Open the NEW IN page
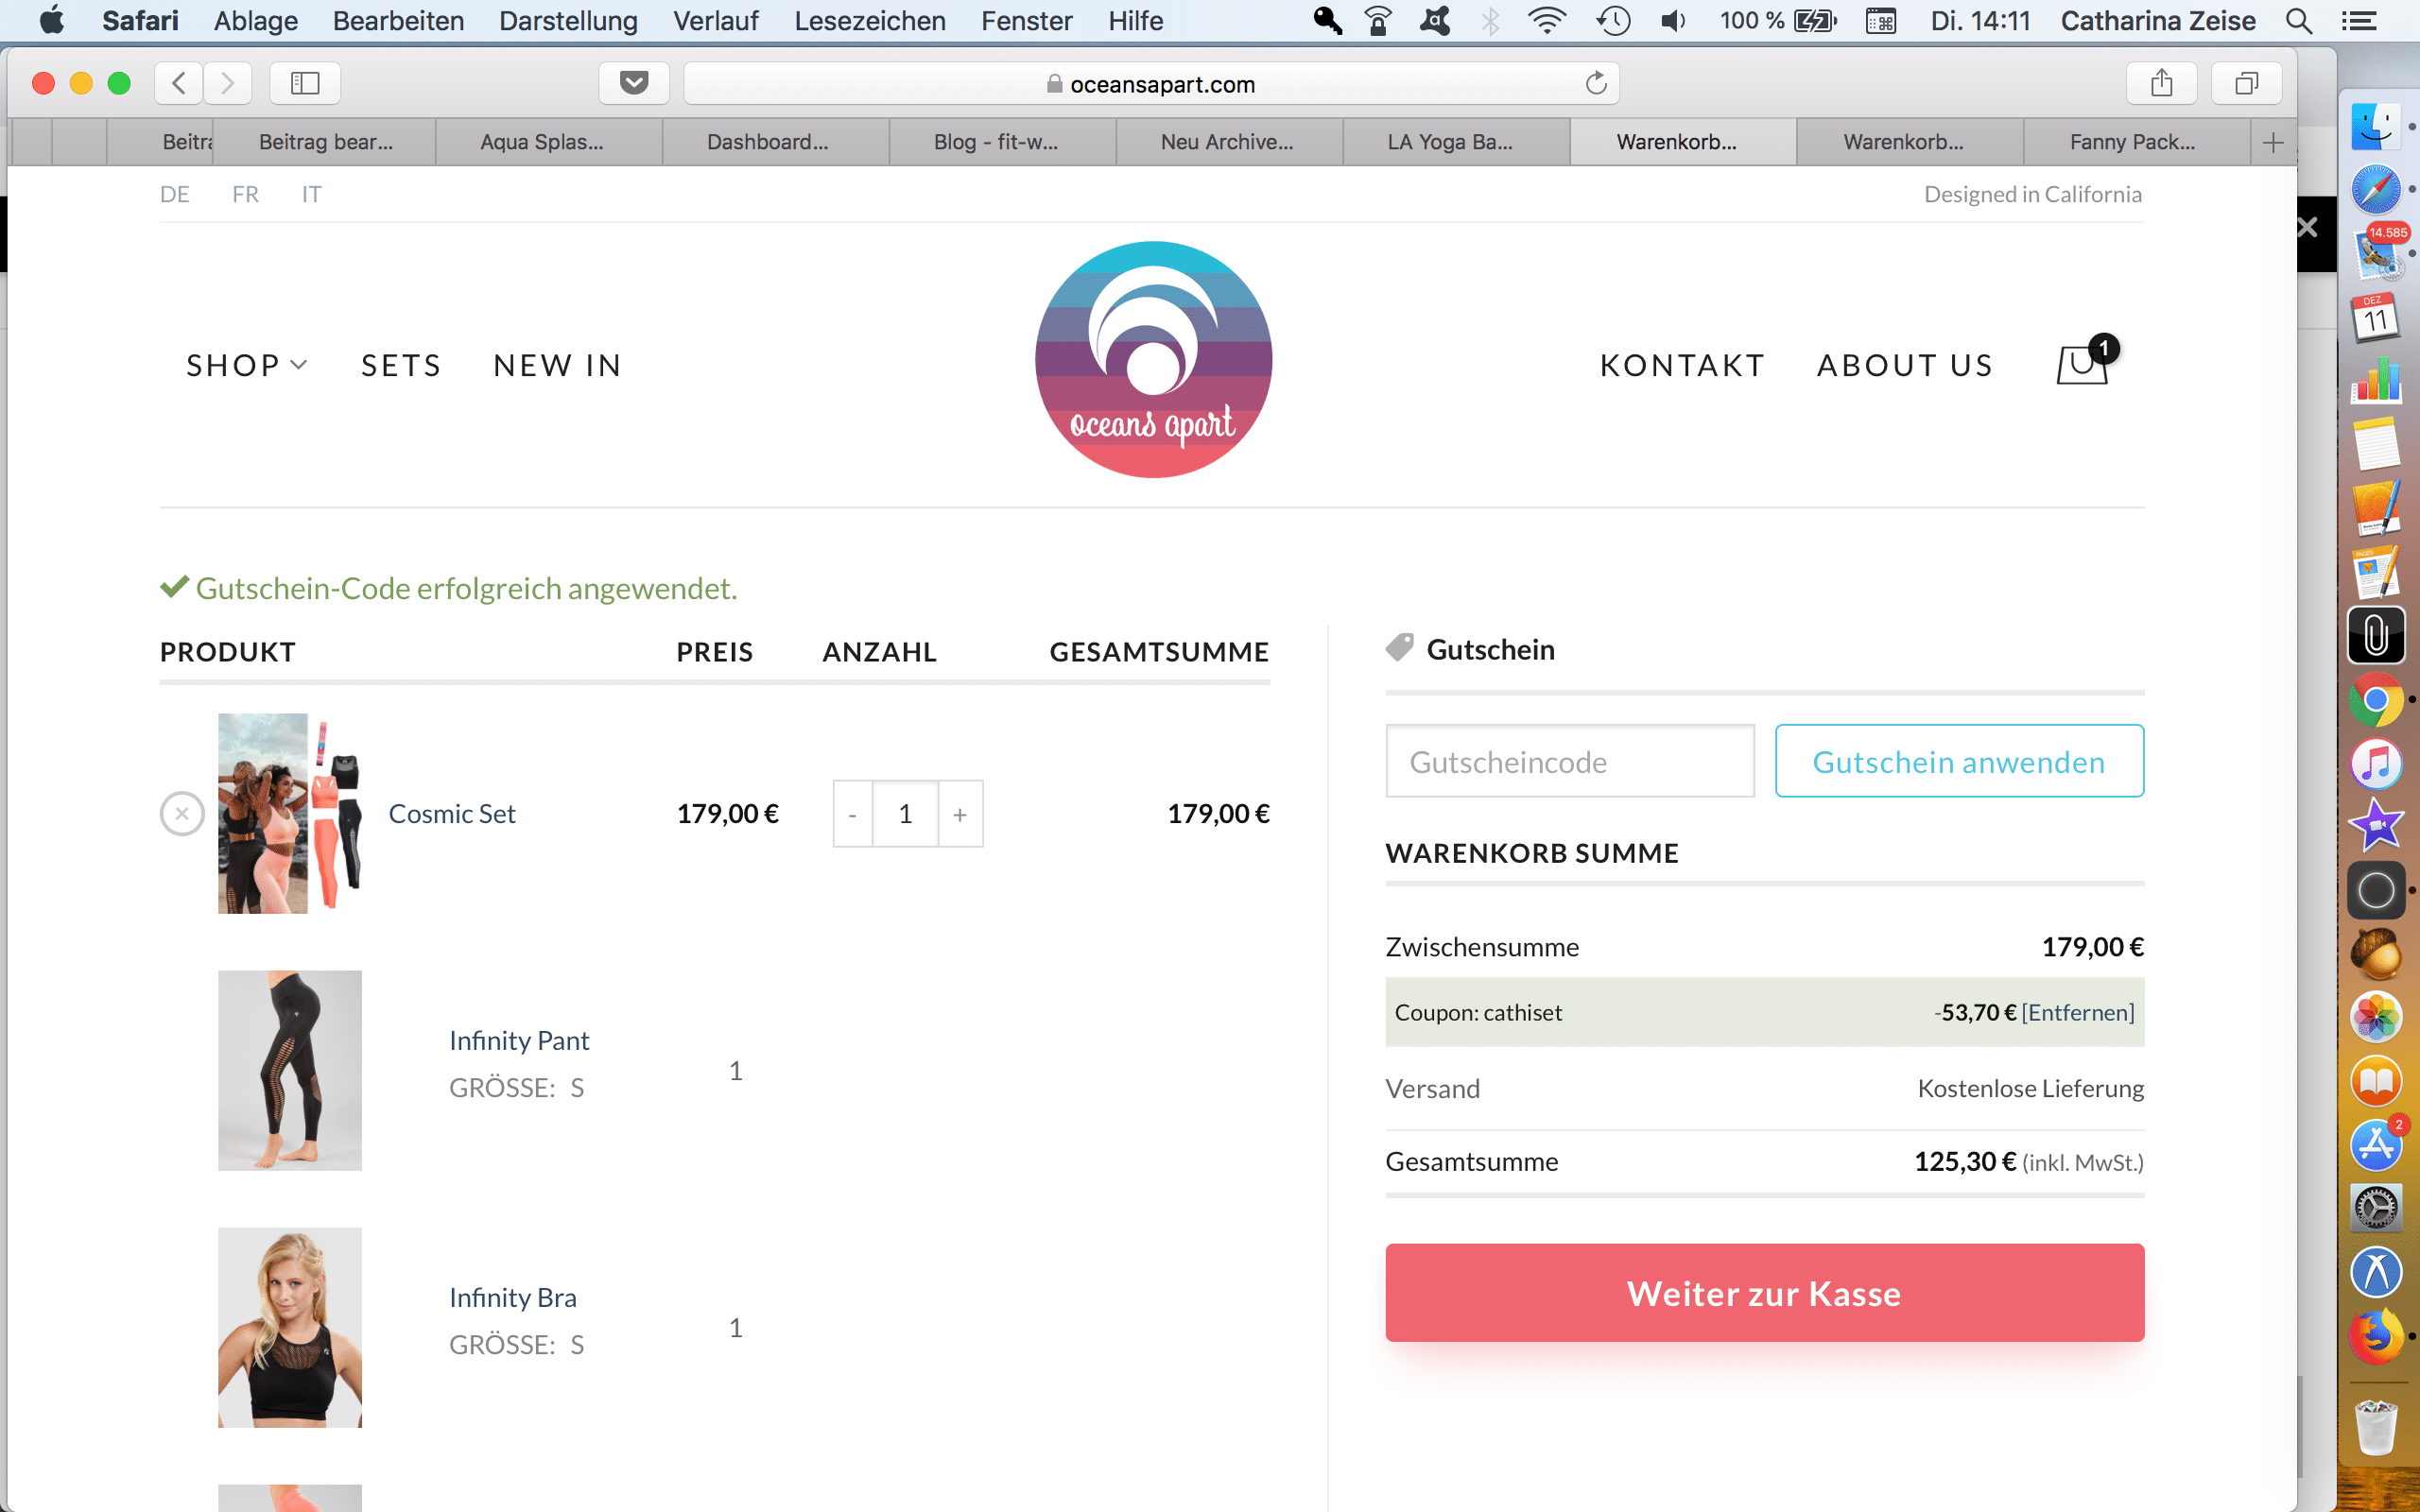 pyautogui.click(x=558, y=366)
